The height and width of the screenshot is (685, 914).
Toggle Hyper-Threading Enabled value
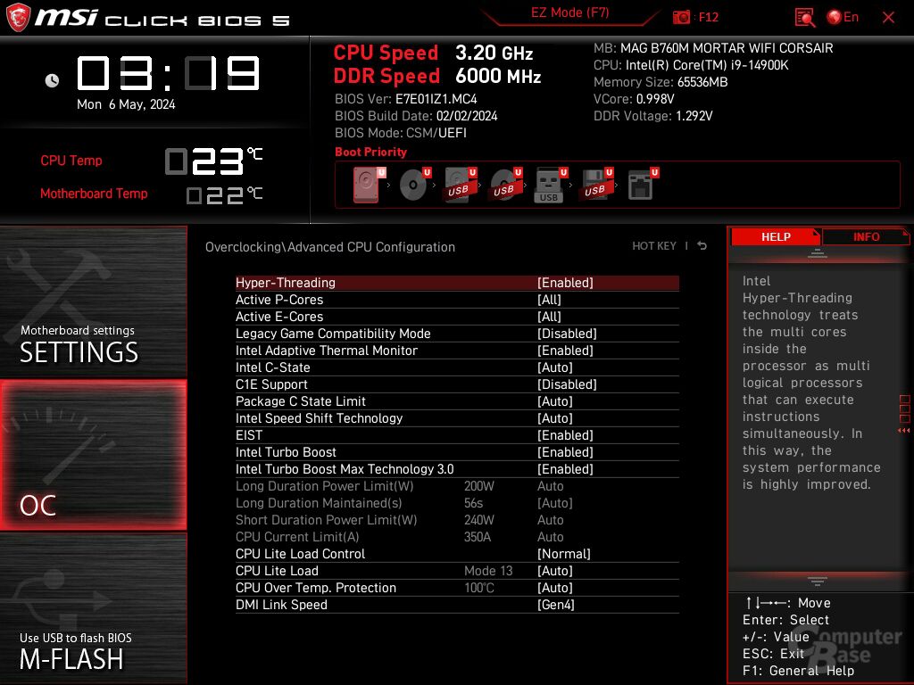tap(565, 283)
